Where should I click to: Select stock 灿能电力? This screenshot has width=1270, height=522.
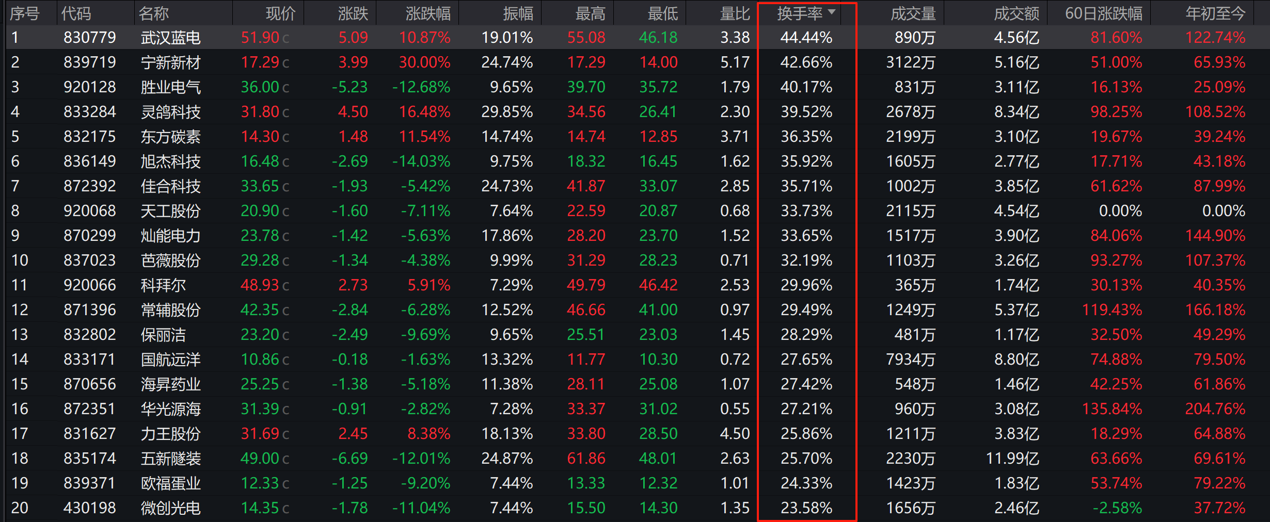171,236
